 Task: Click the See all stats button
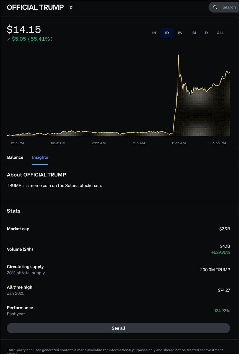(x=118, y=328)
